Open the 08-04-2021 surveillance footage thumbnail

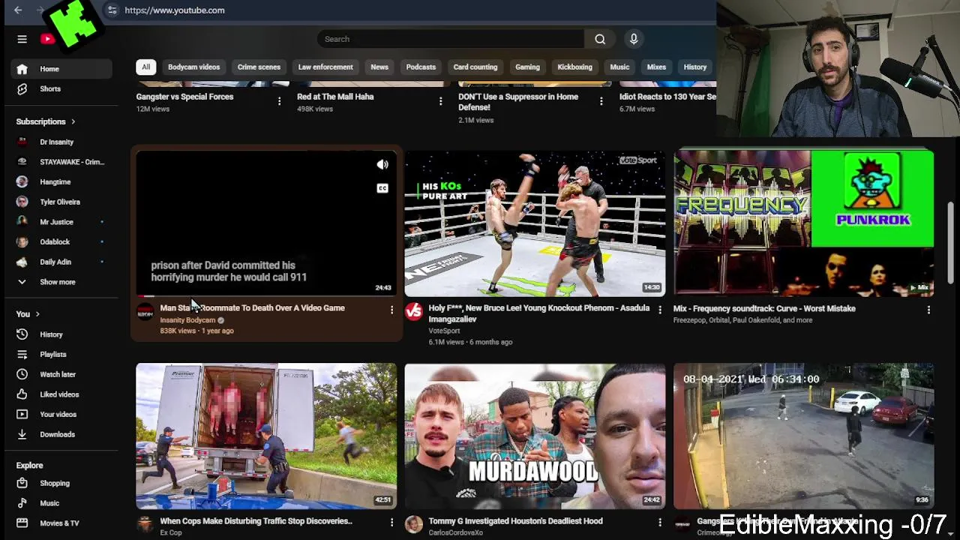click(x=803, y=436)
